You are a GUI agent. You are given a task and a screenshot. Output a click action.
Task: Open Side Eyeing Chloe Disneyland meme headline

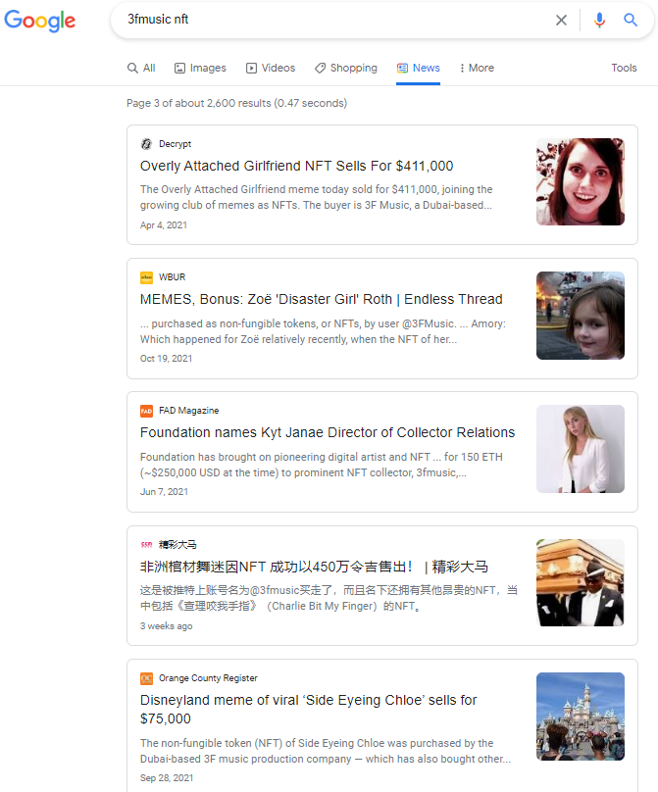coord(308,709)
